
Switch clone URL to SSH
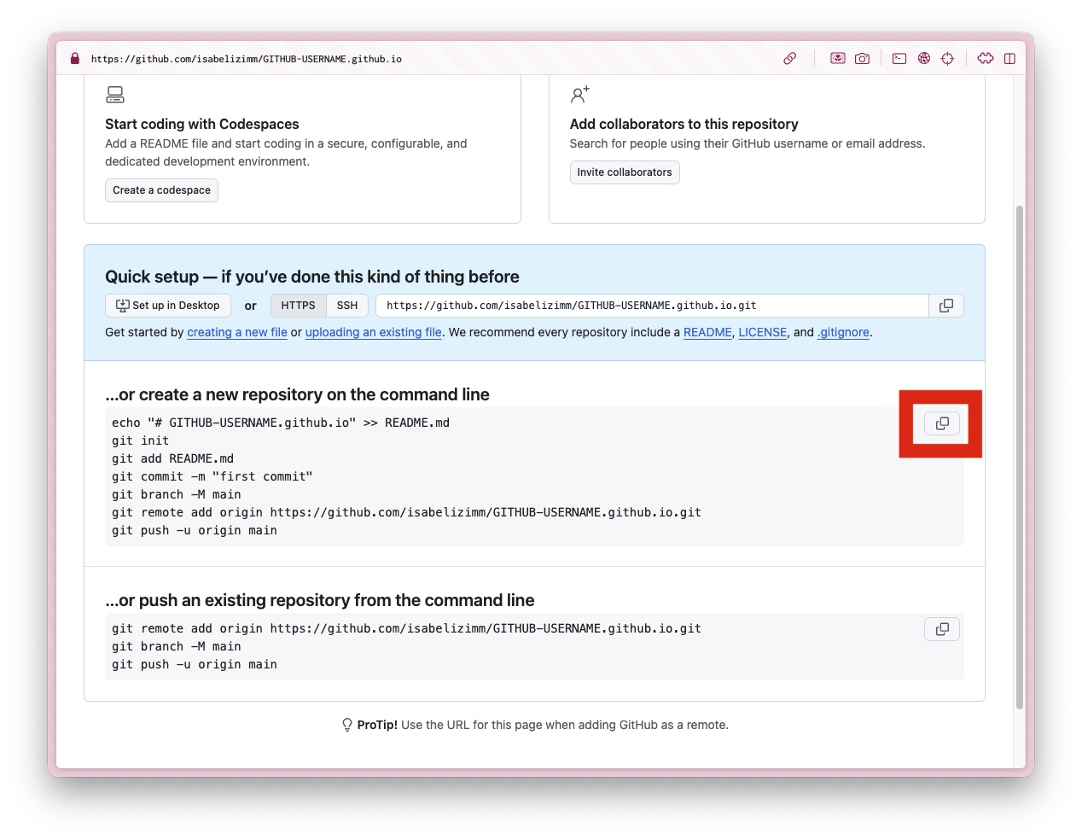pos(347,306)
